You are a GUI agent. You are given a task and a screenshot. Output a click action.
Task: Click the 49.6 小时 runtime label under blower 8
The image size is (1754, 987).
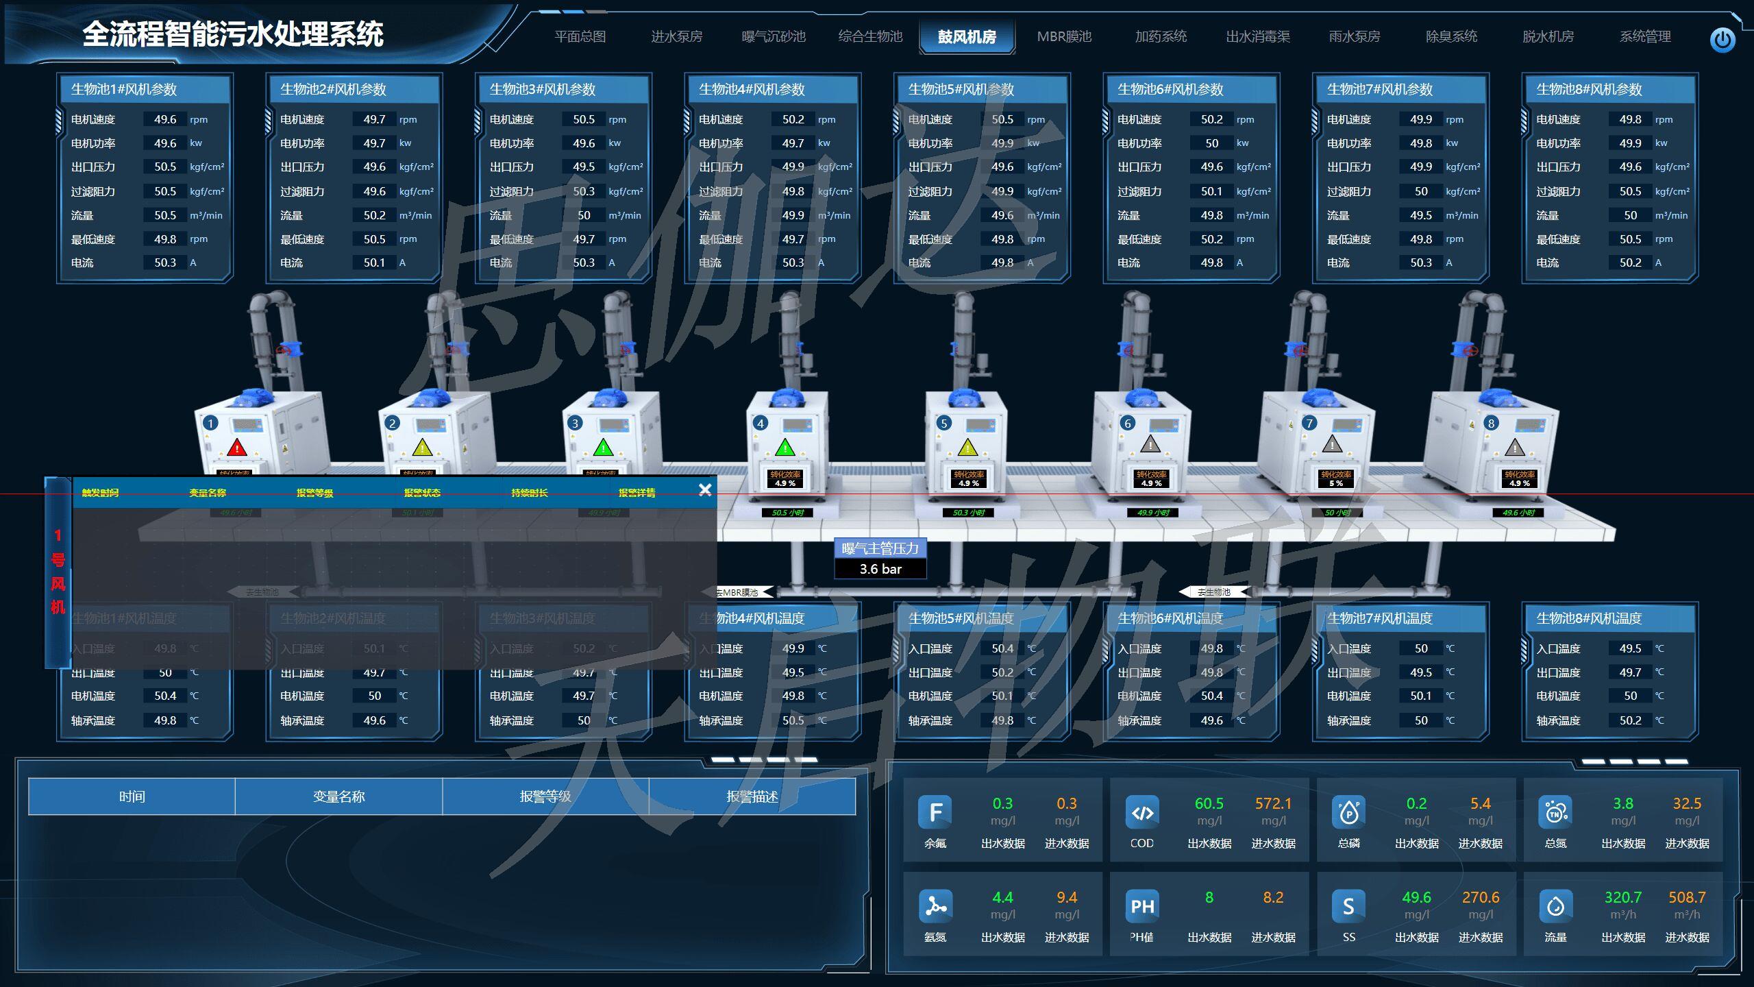[x=1518, y=513]
